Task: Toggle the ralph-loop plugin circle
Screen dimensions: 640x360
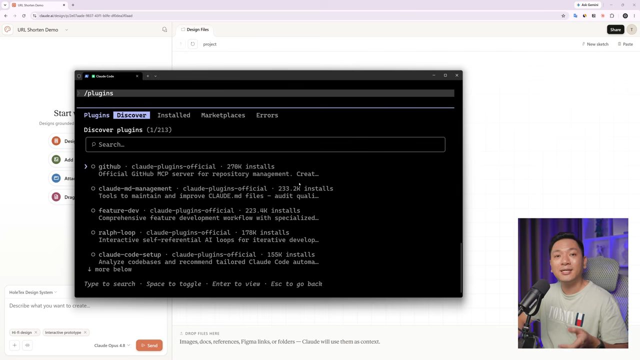Action: (x=93, y=232)
